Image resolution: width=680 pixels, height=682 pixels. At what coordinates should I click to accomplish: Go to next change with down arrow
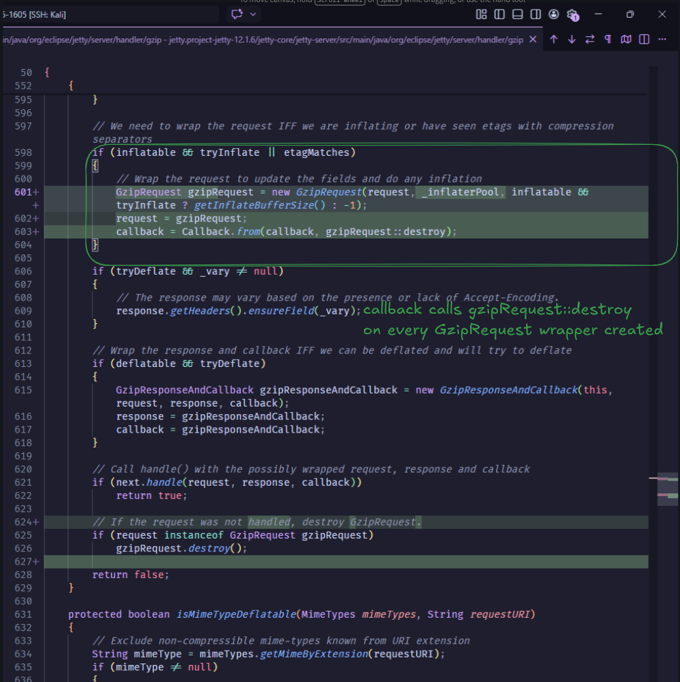pyautogui.click(x=572, y=40)
